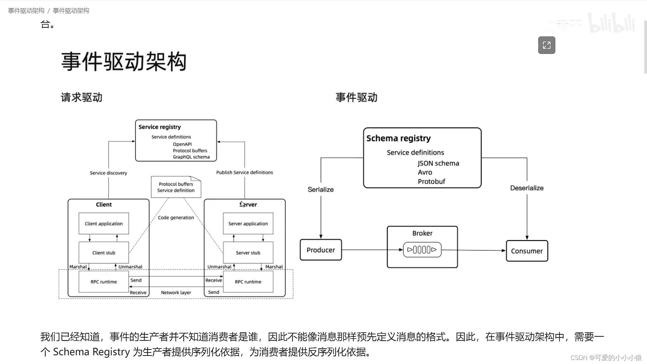Click the Service registry box

[176, 140]
